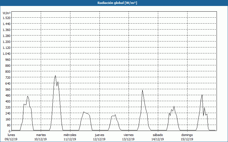Click the 'lunes' day label
The height and width of the screenshot is (142, 228).
point(11,135)
